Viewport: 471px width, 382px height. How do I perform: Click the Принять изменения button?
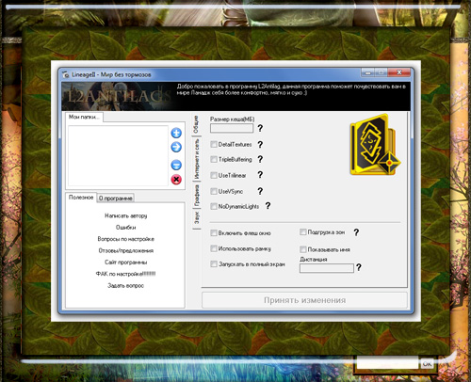[304, 300]
